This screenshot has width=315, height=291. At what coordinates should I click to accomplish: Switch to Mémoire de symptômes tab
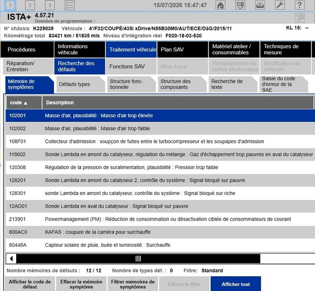click(30, 84)
